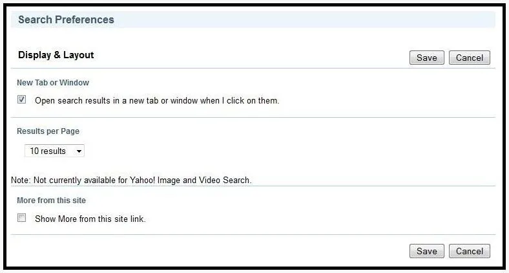Click the '10 results' text inside the combo box
This screenshot has height=273, width=509.
pos(48,151)
